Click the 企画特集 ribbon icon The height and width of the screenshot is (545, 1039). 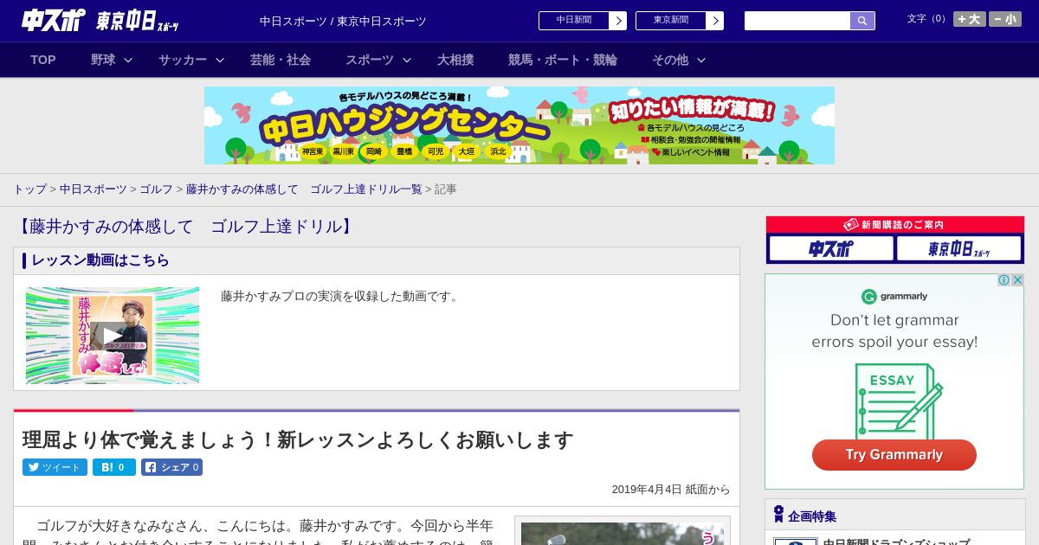click(x=778, y=515)
